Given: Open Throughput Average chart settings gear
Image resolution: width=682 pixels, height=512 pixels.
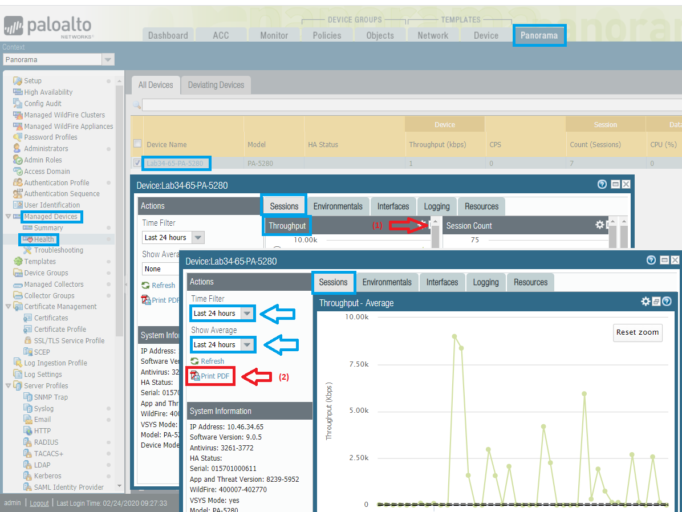Looking at the screenshot, I should coord(646,302).
